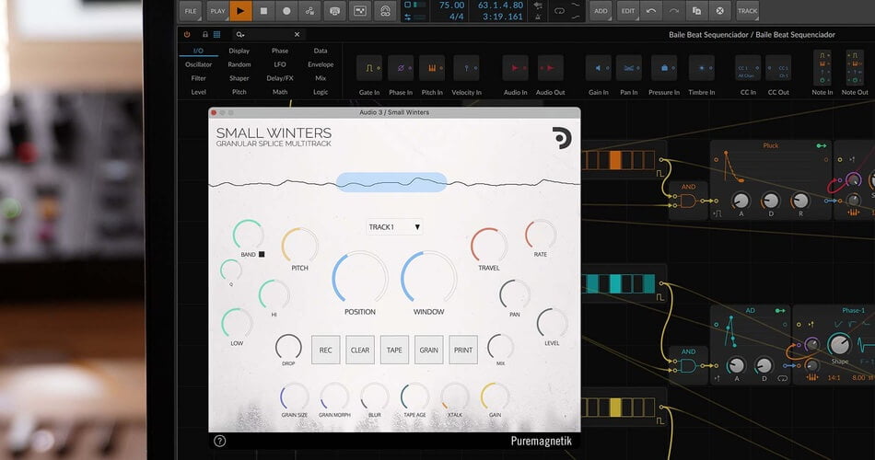The height and width of the screenshot is (460, 875).
Task: Pick the Pitch In module icon
Action: click(x=432, y=68)
